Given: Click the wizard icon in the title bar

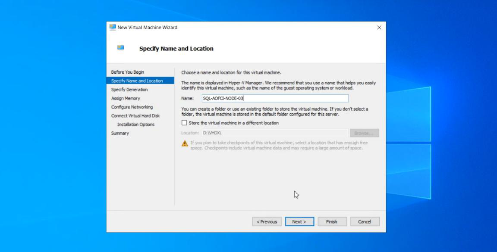Looking at the screenshot, I should pyautogui.click(x=113, y=27).
